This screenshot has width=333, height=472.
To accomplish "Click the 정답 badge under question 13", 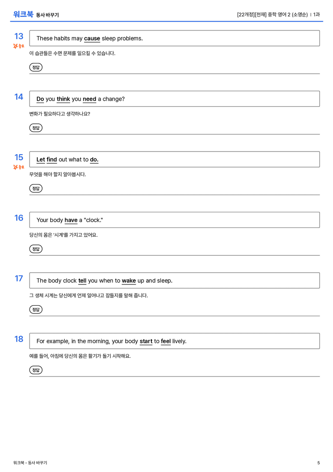I will tap(36, 67).
